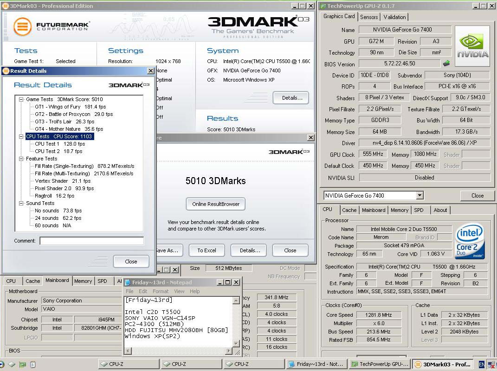This screenshot has width=497, height=371.
Task: Click the EN language indicator in tray
Action: [x=482, y=365]
